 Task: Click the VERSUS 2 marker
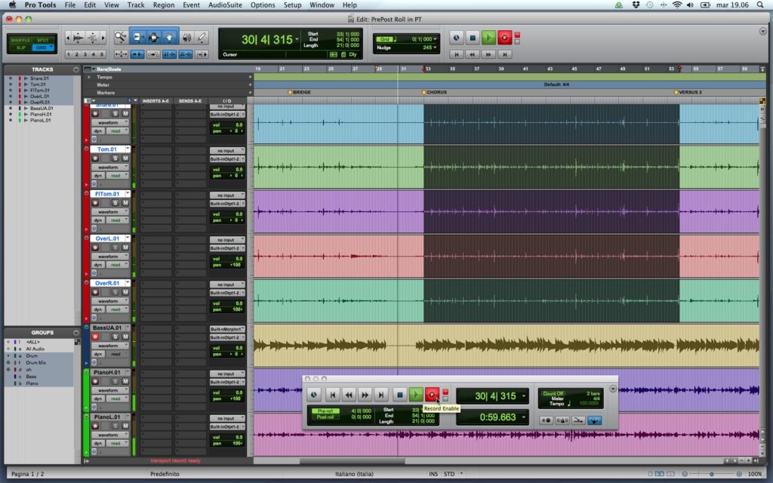[688, 92]
